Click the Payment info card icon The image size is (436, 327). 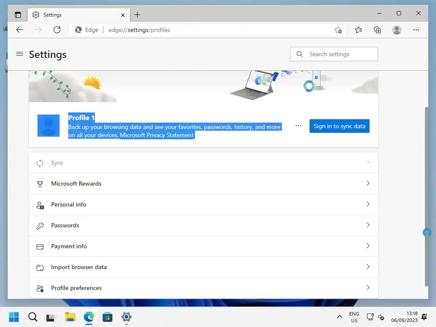[x=40, y=247]
